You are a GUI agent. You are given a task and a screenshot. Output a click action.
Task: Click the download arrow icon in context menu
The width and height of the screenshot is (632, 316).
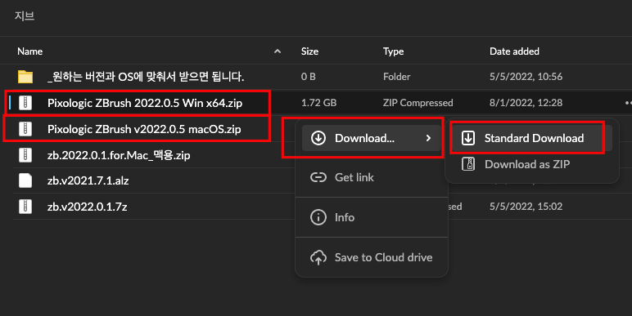click(318, 138)
